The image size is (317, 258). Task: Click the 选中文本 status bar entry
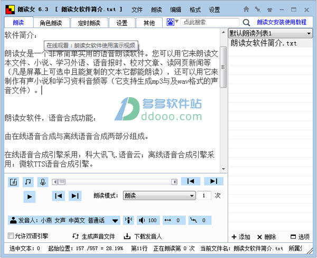click(25, 249)
